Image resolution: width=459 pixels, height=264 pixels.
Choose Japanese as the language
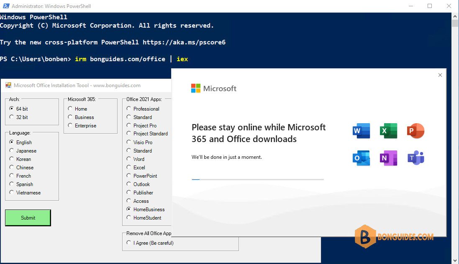23,151
